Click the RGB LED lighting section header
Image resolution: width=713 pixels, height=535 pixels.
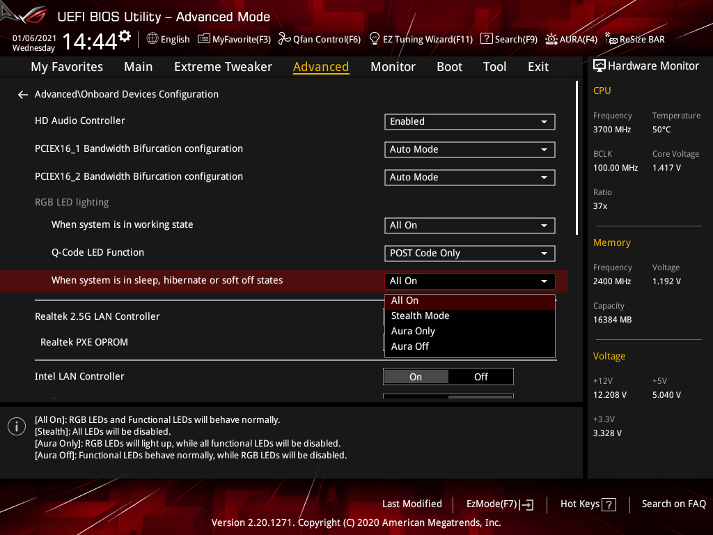72,203
